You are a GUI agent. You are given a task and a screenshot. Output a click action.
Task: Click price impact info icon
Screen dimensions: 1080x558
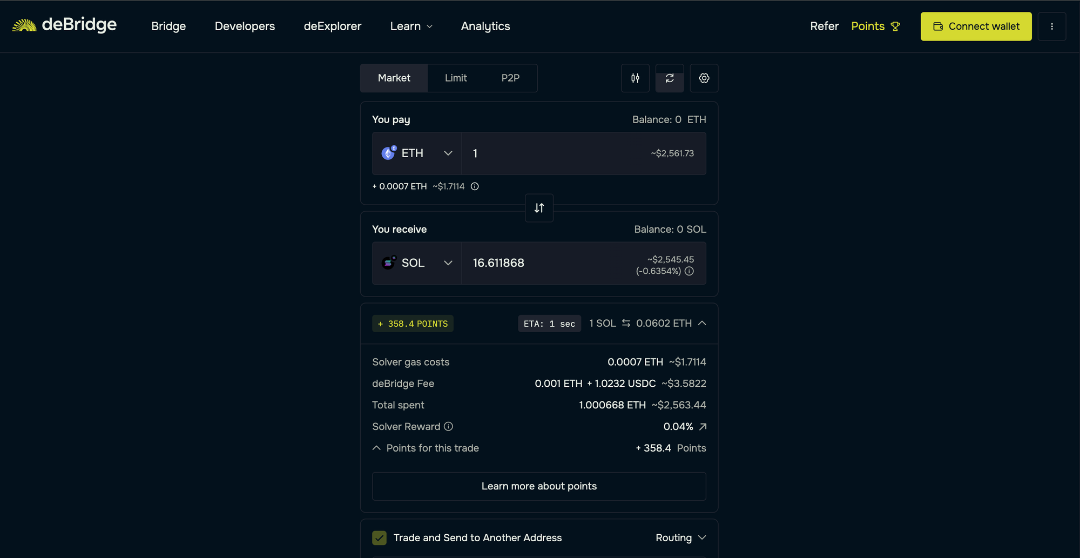689,271
